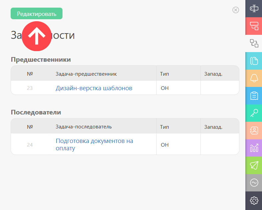Open the chart analytics sidebar icon
262x210 pixels.
254,148
